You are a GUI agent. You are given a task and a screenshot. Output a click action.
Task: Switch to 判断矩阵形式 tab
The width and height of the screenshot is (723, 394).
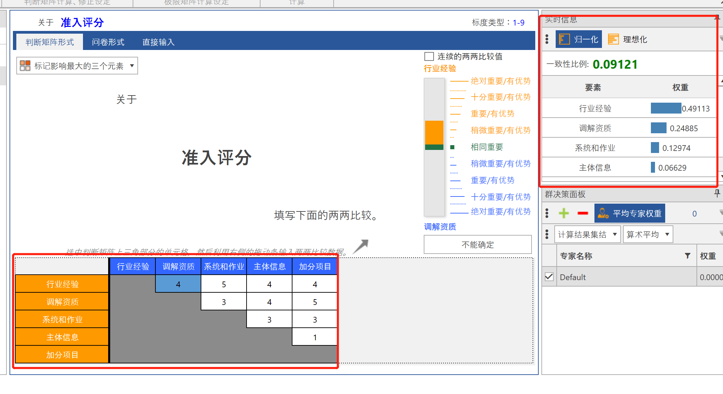tap(50, 42)
